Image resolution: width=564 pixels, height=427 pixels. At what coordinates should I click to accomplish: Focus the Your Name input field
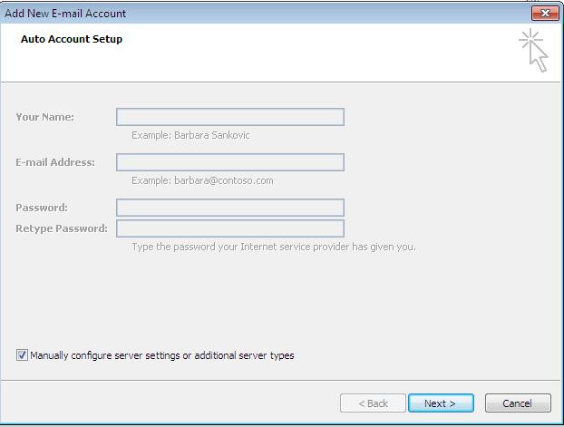(230, 117)
